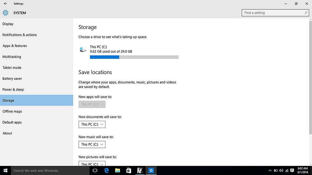This screenshot has height=175, width=312.
Task: Show hidden system tray icons
Action: (270, 170)
